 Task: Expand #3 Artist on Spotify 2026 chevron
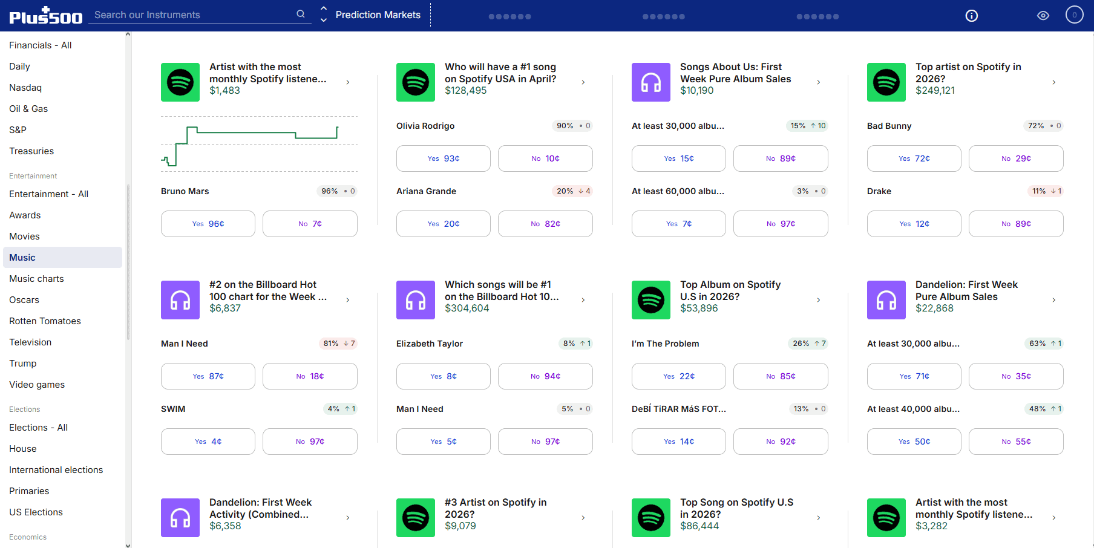583,518
